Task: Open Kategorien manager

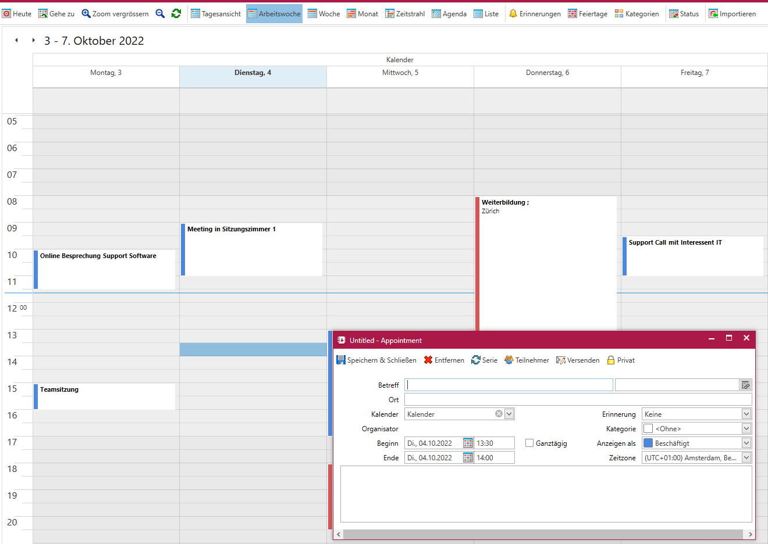Action: (x=637, y=13)
